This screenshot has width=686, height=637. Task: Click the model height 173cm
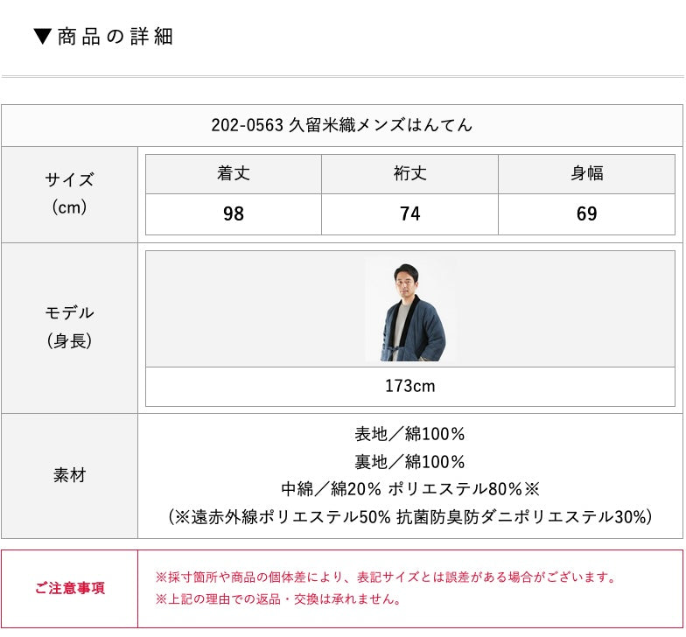[409, 386]
